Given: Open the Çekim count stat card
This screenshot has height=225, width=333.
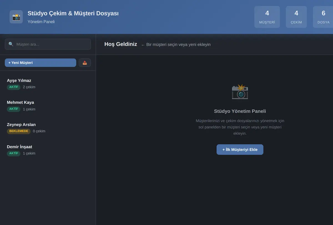Looking at the screenshot, I should pos(296,17).
